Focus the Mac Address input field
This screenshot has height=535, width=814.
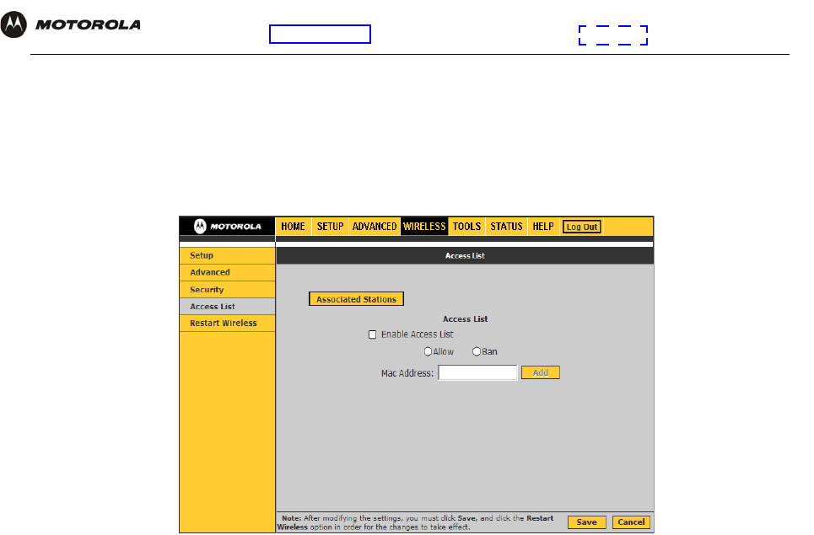click(477, 372)
